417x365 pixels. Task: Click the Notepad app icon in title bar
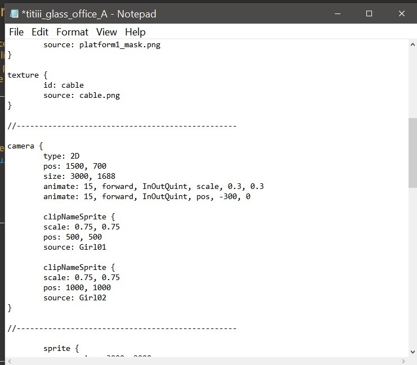coord(14,13)
